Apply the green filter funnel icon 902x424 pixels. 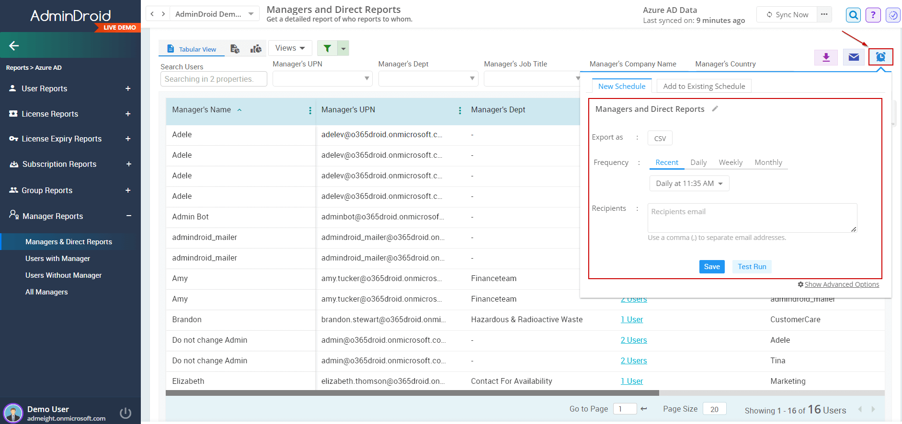coord(327,48)
